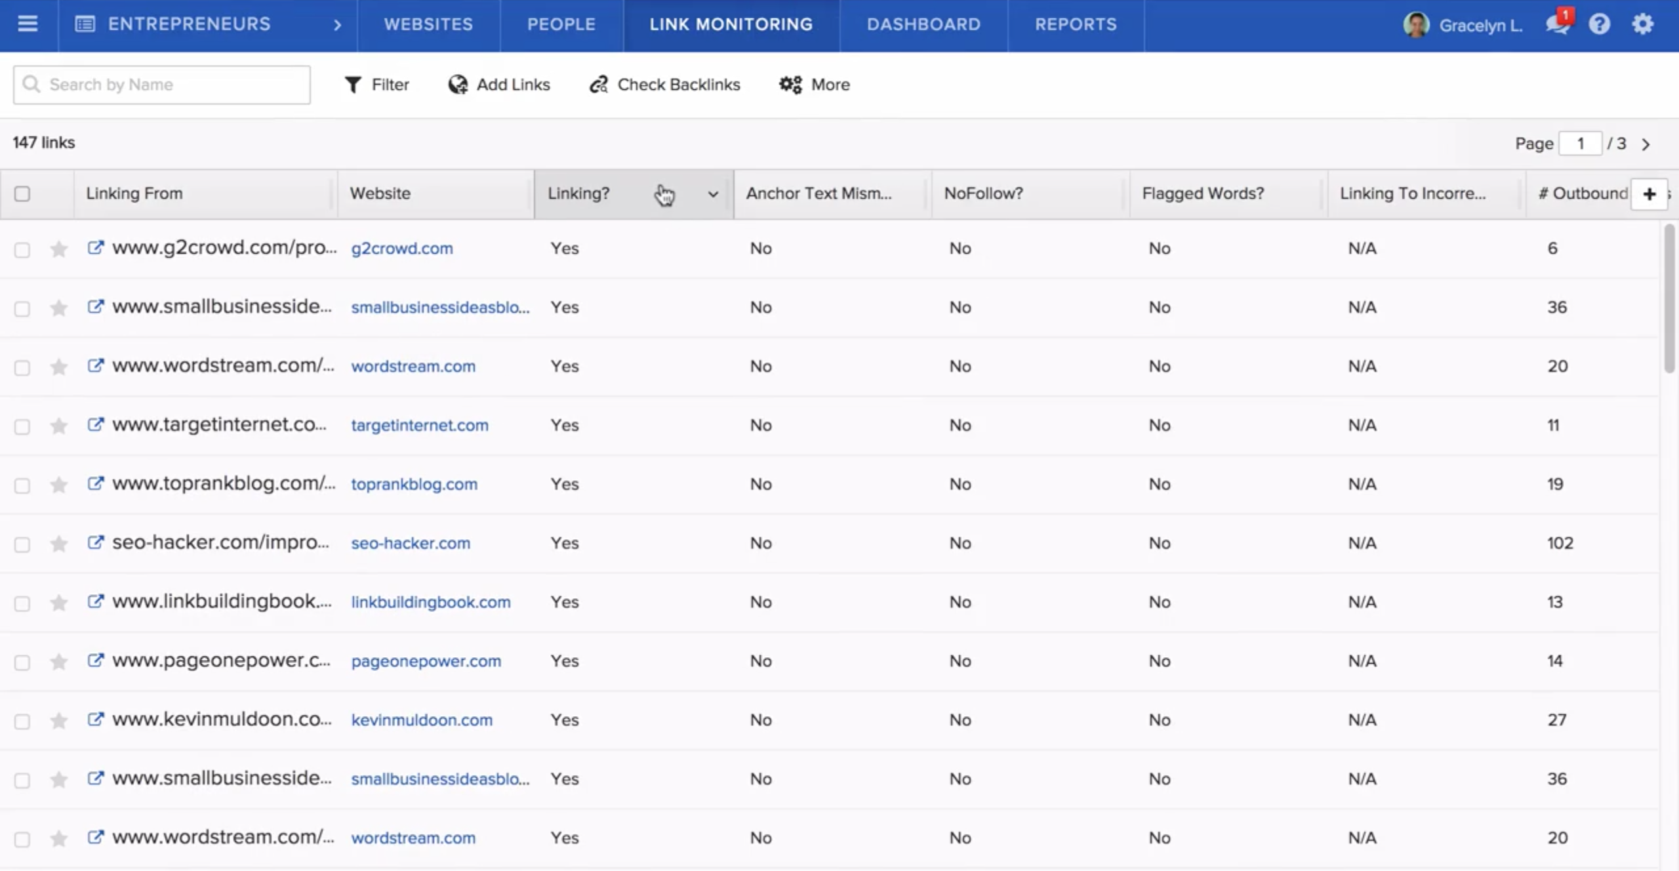
Task: Click the vertical scrollbar thumb
Action: point(1669,298)
